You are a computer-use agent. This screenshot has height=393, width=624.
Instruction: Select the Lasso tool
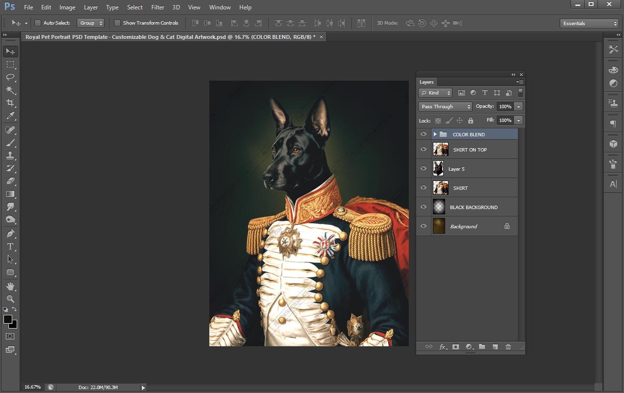(10, 77)
